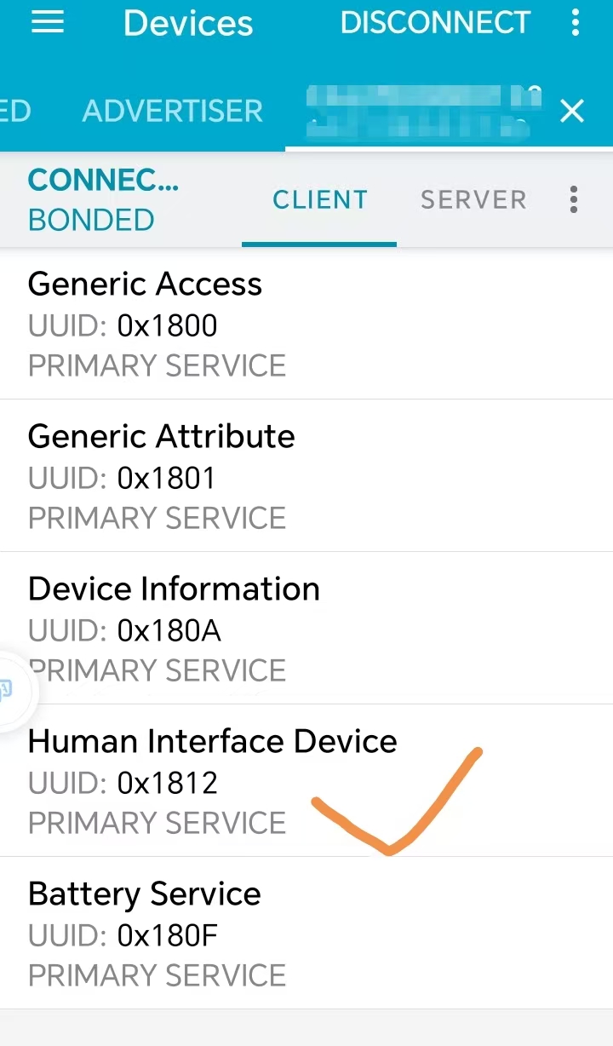The image size is (613, 1046).
Task: Open the connection options three-dot menu
Action: pos(574,199)
